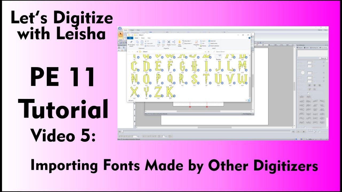Align text right in Text Attributes
Screen dimensions: 342x192
320,85
